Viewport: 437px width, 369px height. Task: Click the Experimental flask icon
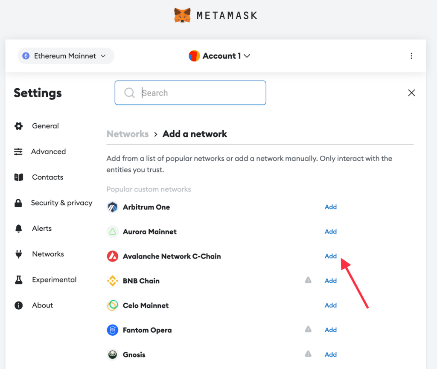[19, 279]
